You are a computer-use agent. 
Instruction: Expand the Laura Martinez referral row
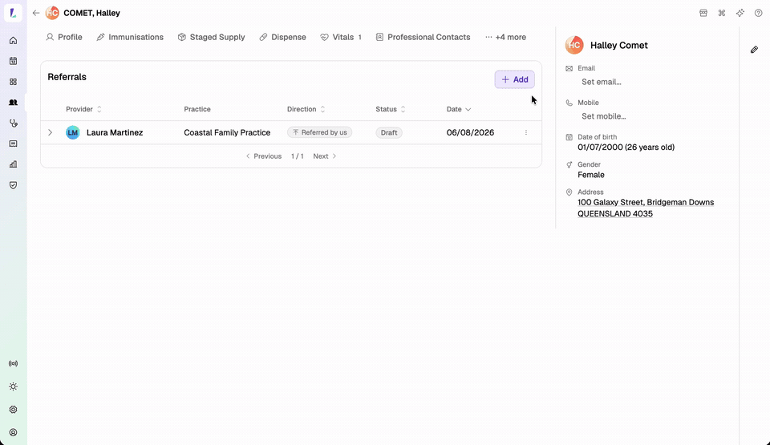click(x=50, y=132)
